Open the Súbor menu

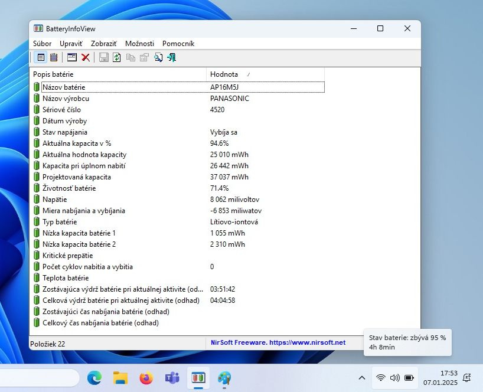(x=42, y=44)
